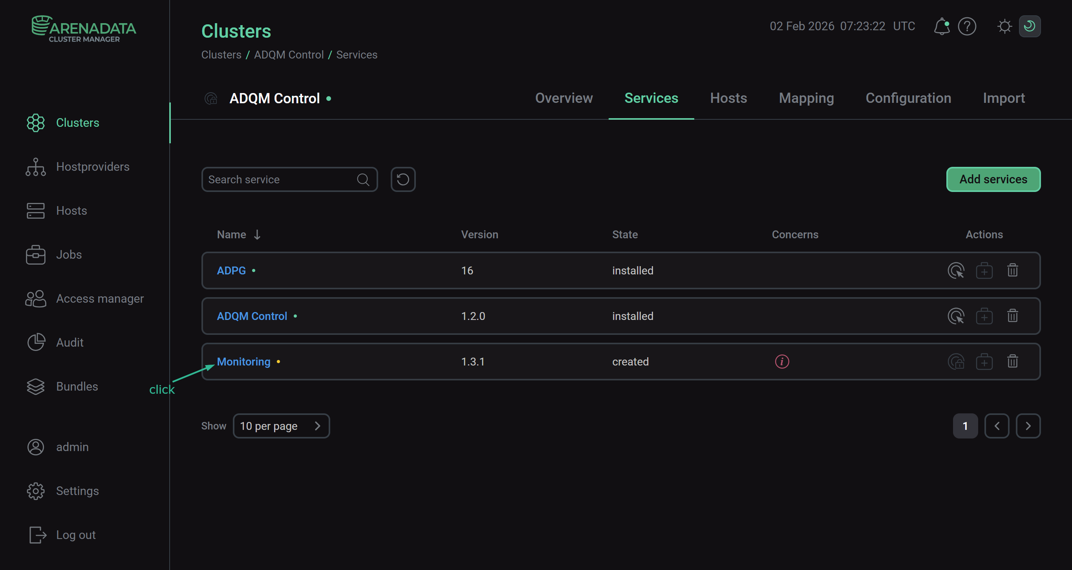
Task: Open notifications via the bell icon
Action: (x=942, y=26)
